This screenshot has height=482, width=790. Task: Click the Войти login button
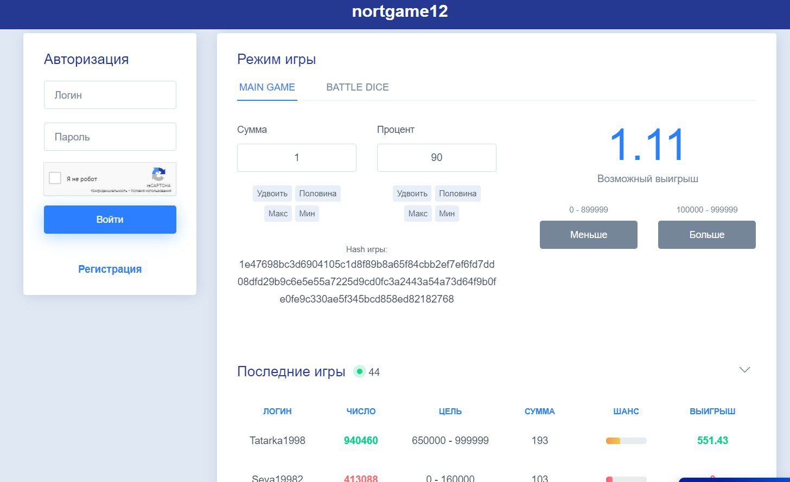click(x=110, y=220)
